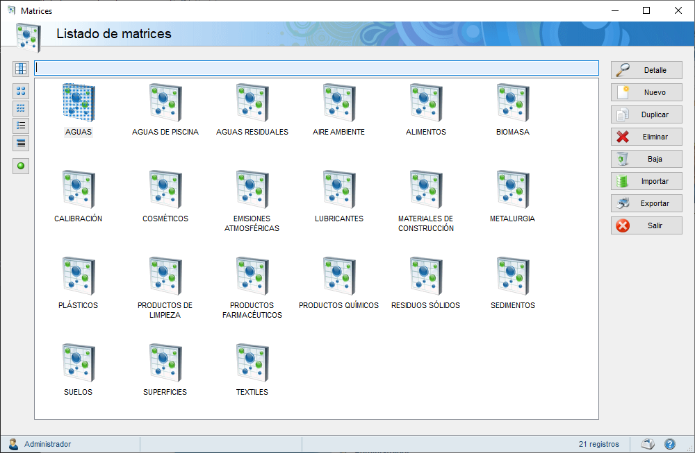This screenshot has height=453, width=695.
Task: Click the TEXTILES label text
Action: (252, 392)
